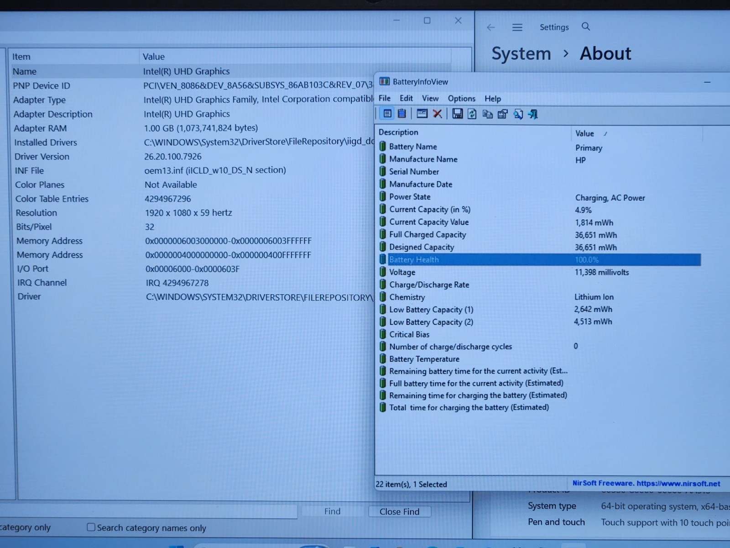Click the Close Find button

[400, 511]
